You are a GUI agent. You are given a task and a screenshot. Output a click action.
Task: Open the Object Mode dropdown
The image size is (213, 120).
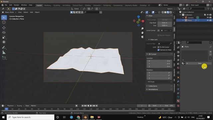[9, 12]
